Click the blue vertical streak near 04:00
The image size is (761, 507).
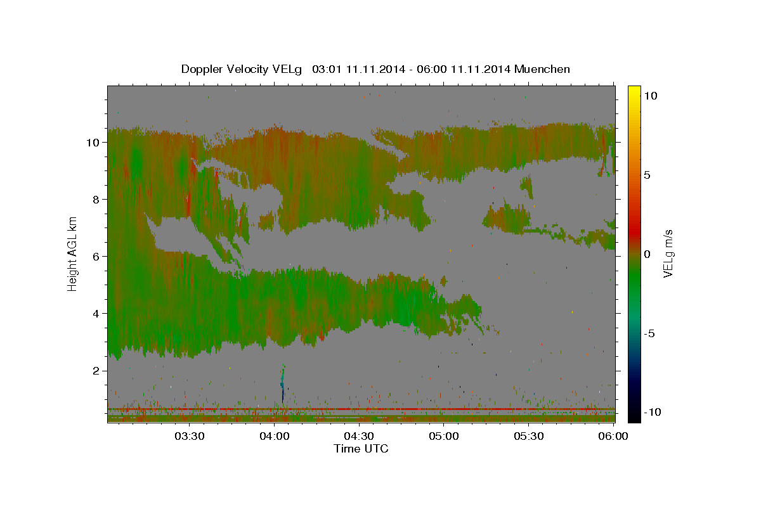click(x=283, y=384)
